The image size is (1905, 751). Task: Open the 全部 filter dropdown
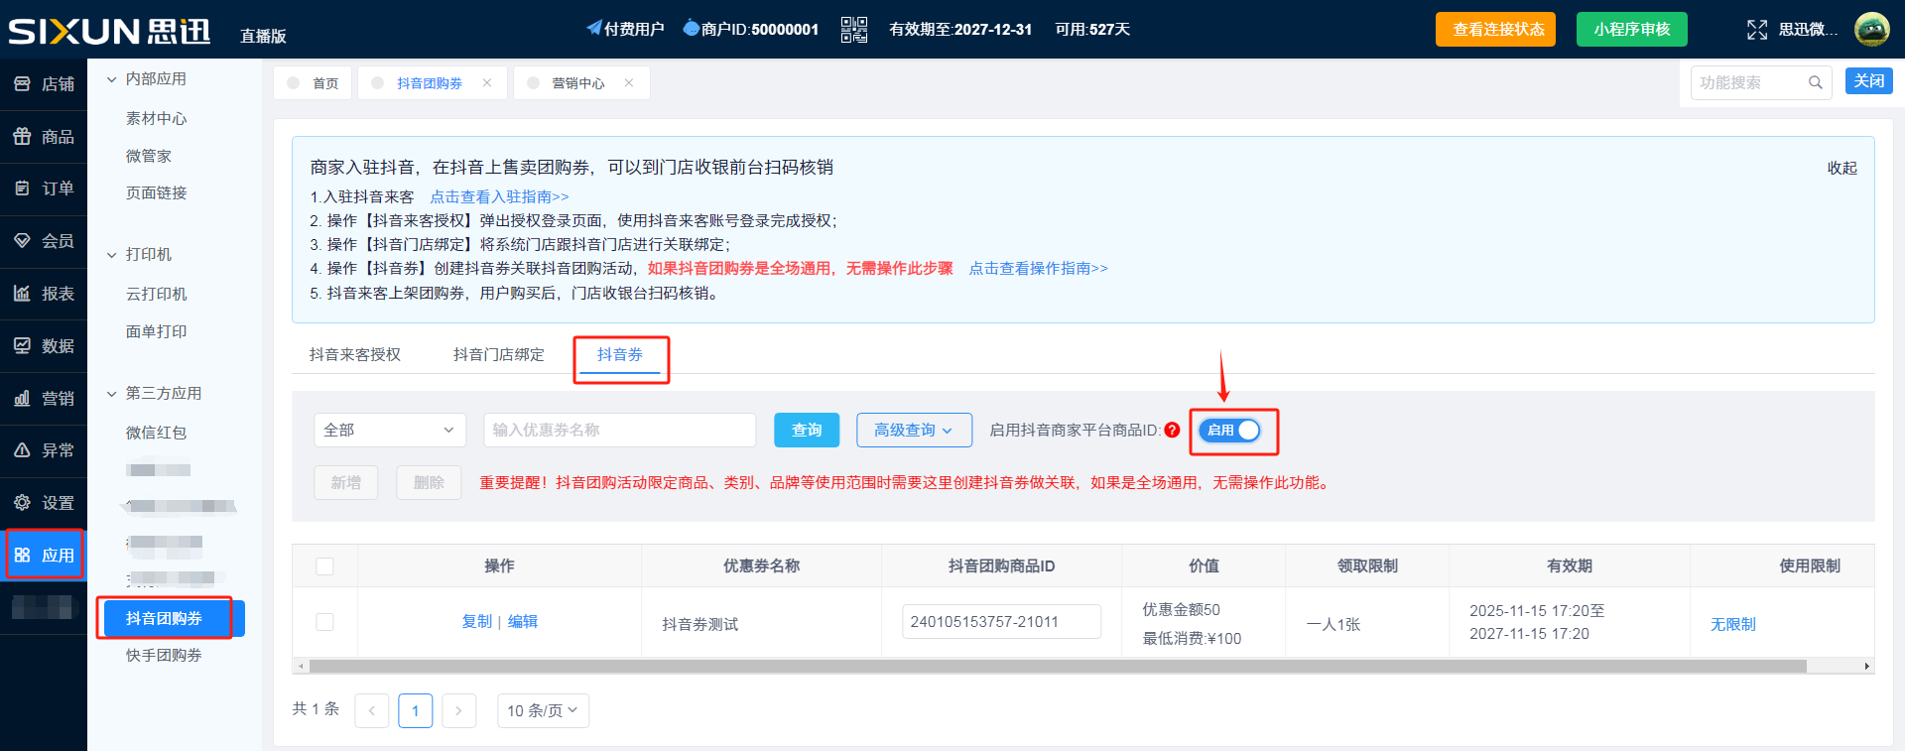point(390,430)
